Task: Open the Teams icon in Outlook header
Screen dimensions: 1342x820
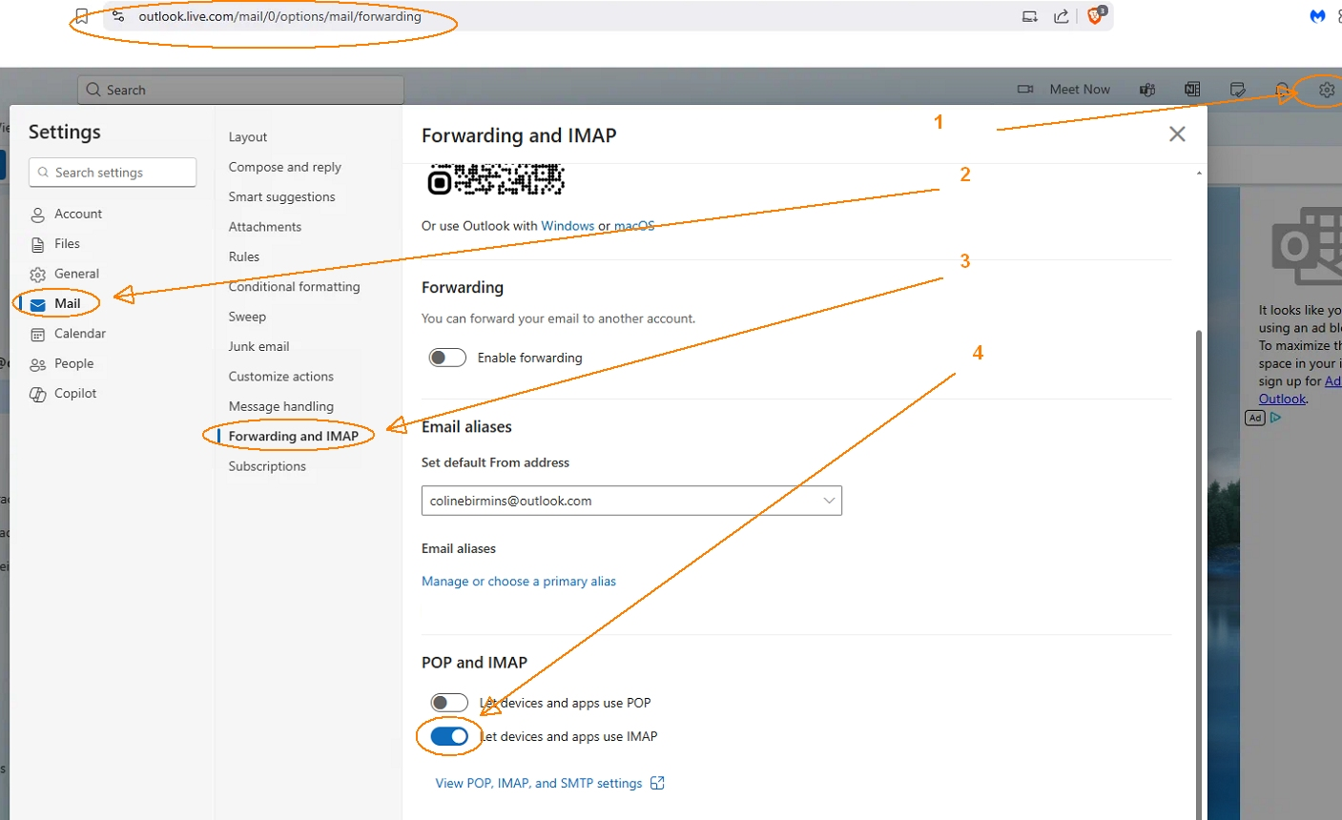Action: (1147, 90)
